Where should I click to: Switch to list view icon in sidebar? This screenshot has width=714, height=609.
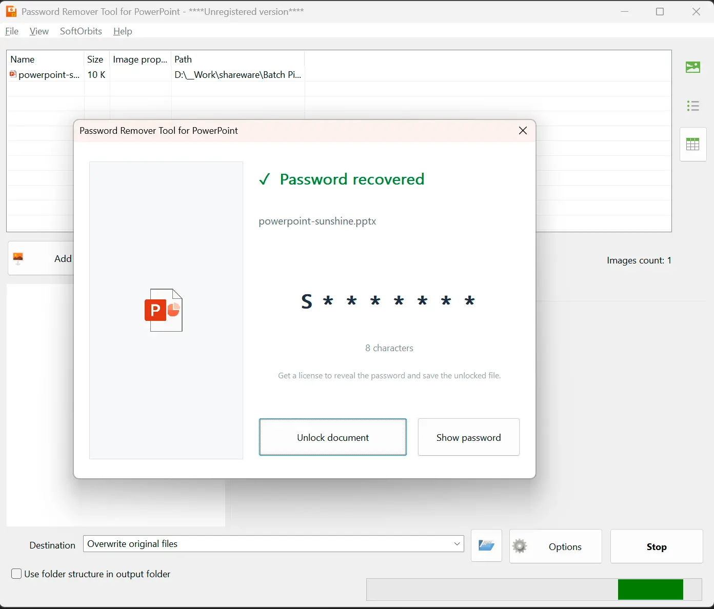(693, 106)
